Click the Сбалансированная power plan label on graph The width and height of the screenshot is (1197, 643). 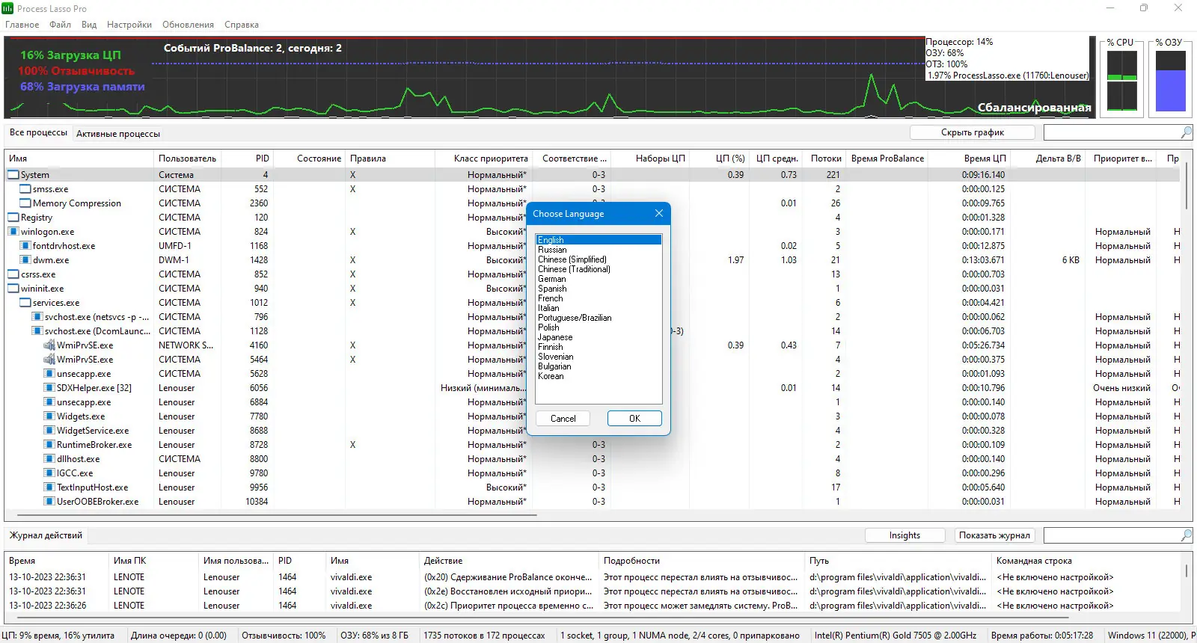click(x=1034, y=108)
